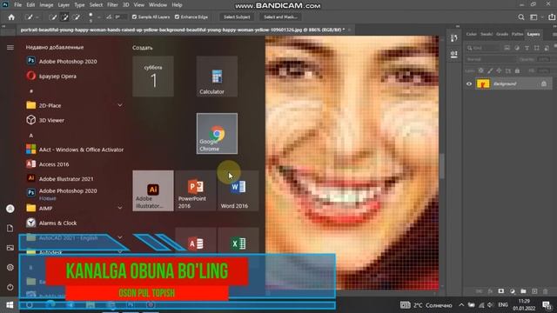This screenshot has height=313, width=557.
Task: Select the Subtract from Selection mode icon
Action: [76, 17]
